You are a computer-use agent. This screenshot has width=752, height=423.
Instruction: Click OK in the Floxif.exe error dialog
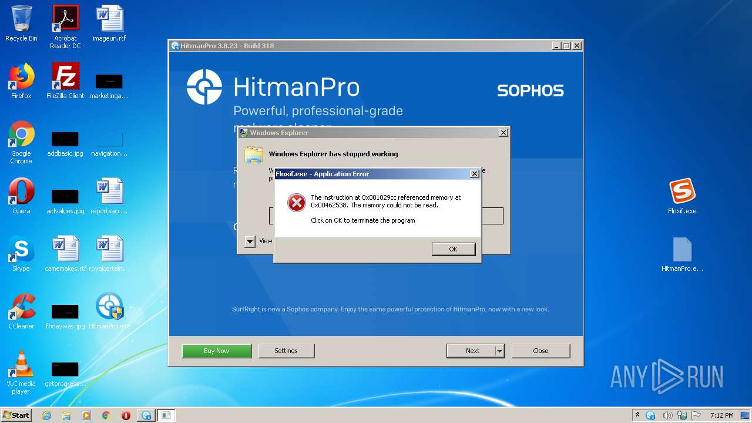[x=453, y=249]
